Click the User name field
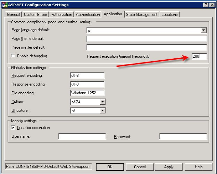This screenshot has height=174, width=217. 82,136
